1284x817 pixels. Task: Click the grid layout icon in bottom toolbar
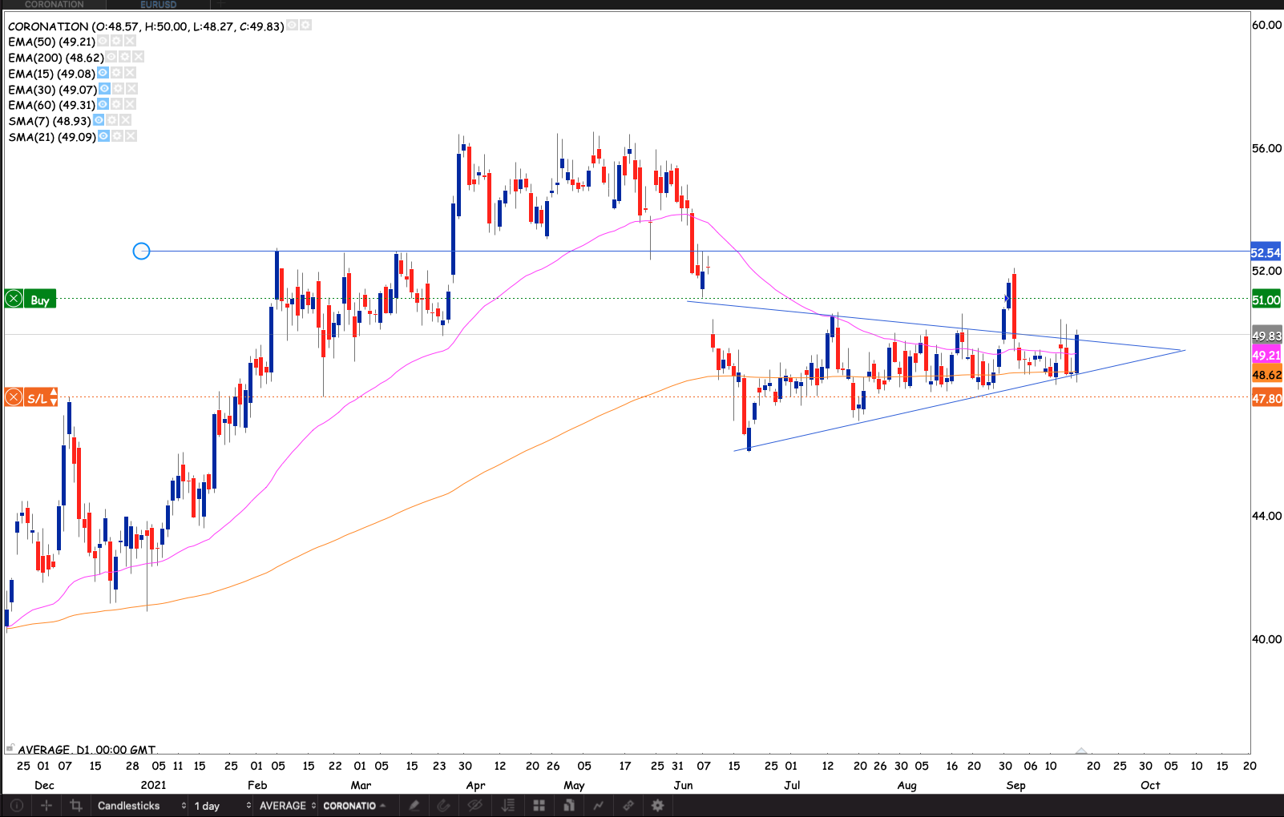pos(539,806)
